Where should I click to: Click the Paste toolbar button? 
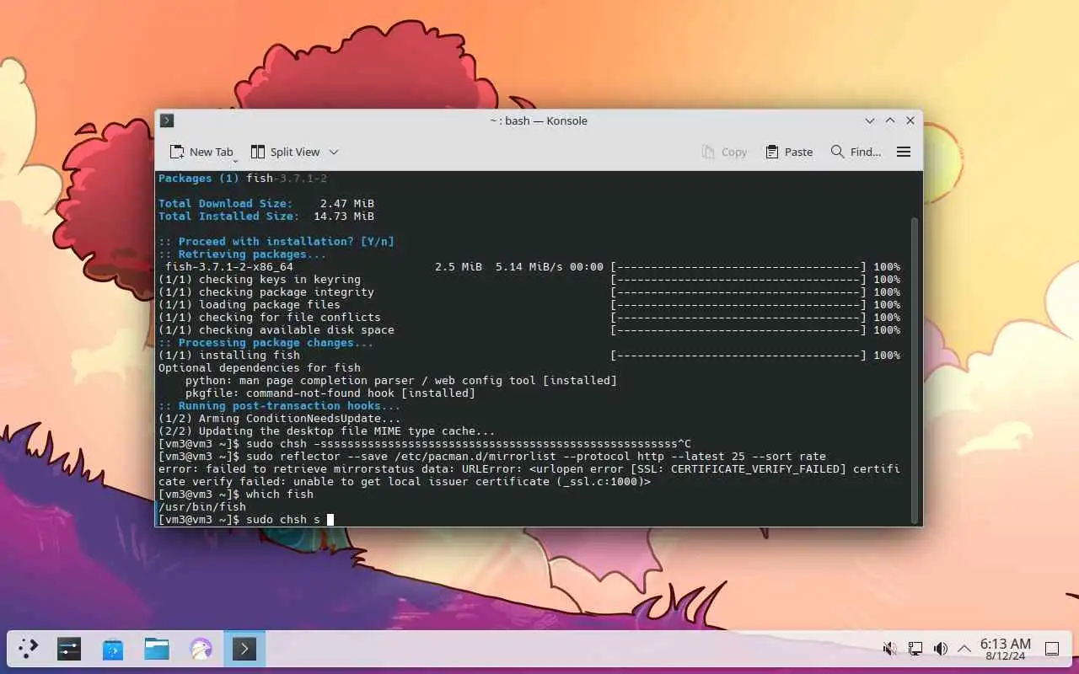[789, 152]
